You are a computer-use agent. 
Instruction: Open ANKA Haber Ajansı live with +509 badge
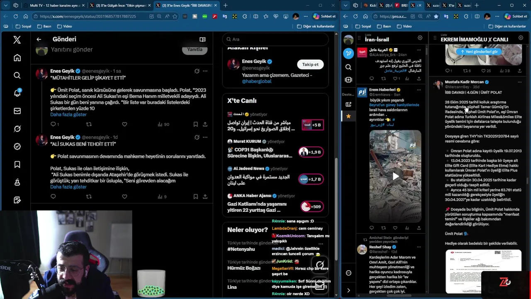pos(311,206)
